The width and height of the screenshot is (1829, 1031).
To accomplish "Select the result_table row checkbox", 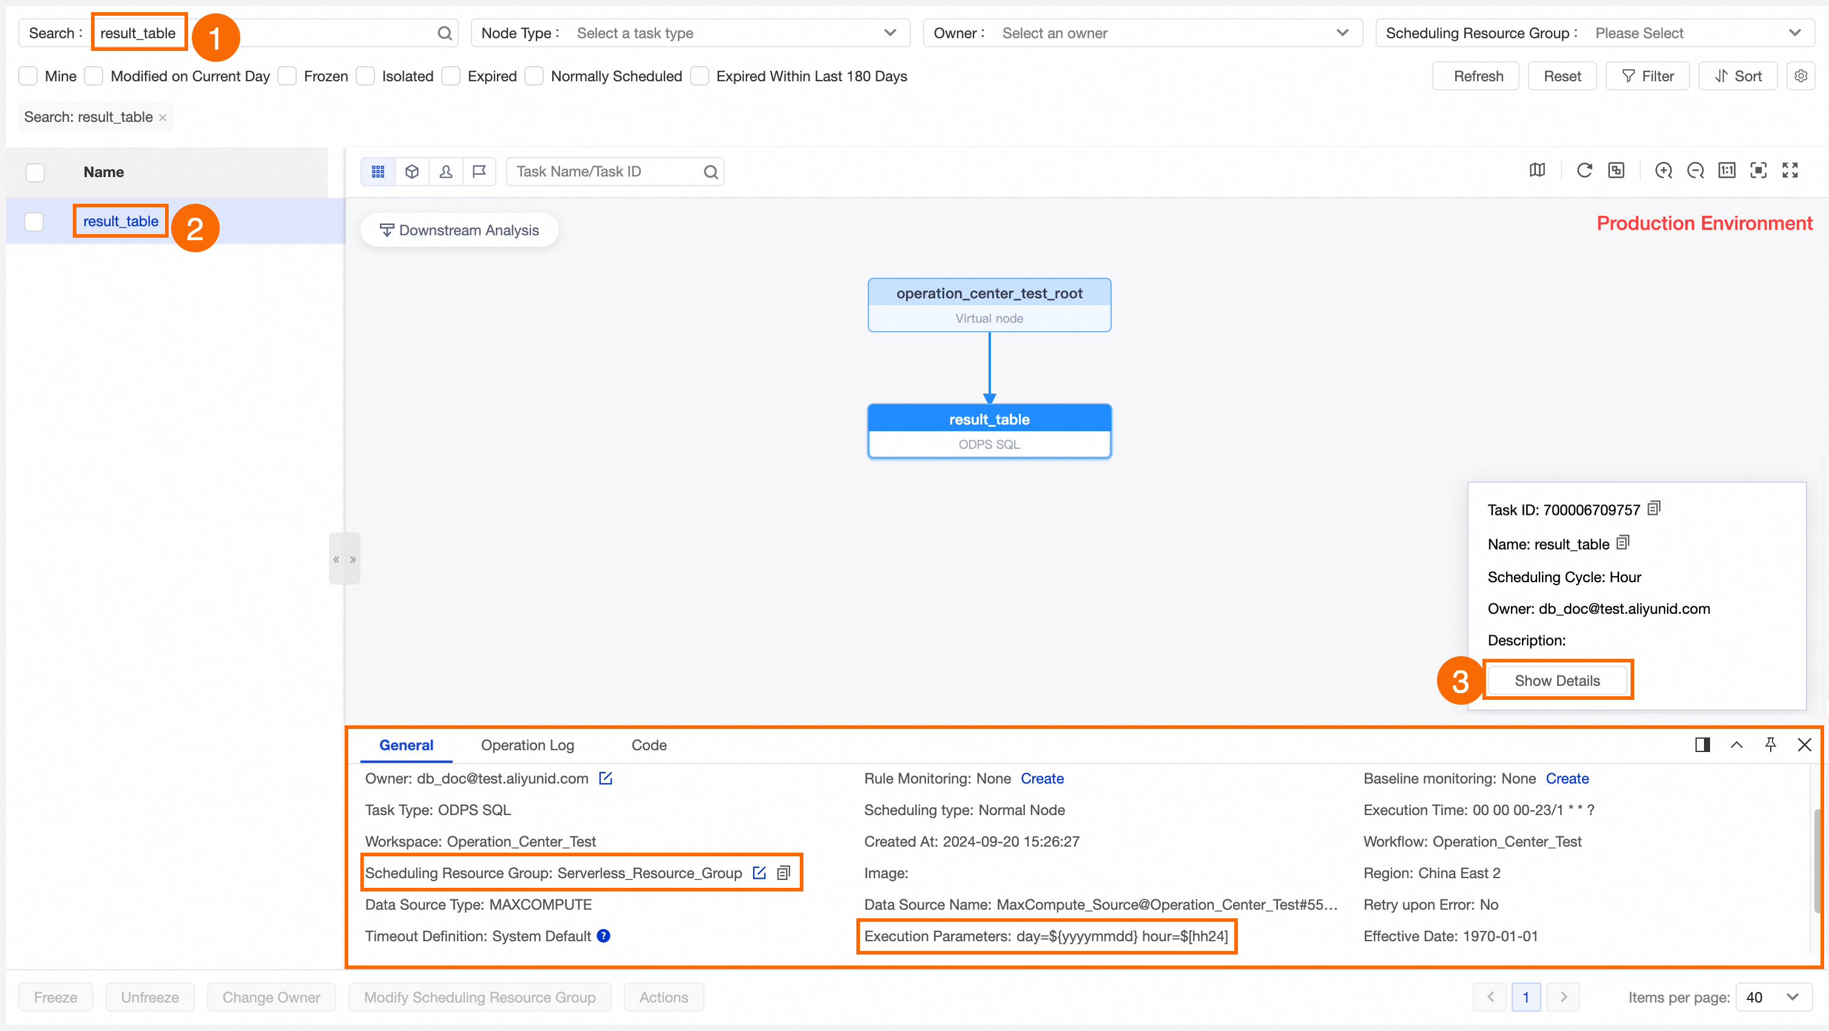I will pos(34,221).
